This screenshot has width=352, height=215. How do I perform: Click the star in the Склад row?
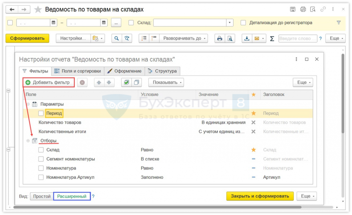tap(253, 150)
